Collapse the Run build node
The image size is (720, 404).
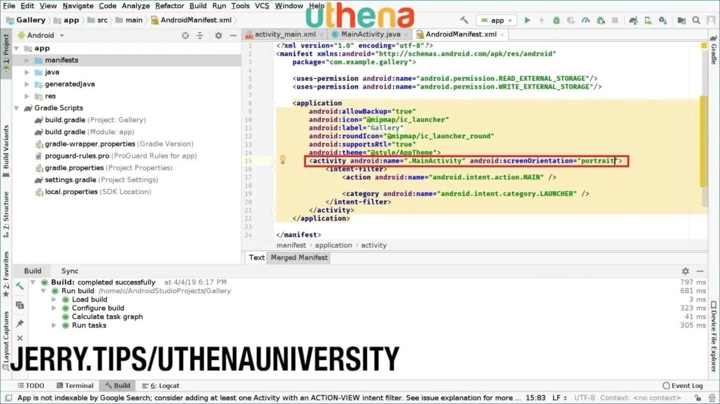click(43, 291)
